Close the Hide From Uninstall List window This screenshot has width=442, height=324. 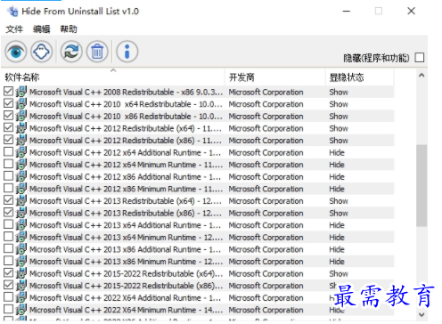coord(411,12)
